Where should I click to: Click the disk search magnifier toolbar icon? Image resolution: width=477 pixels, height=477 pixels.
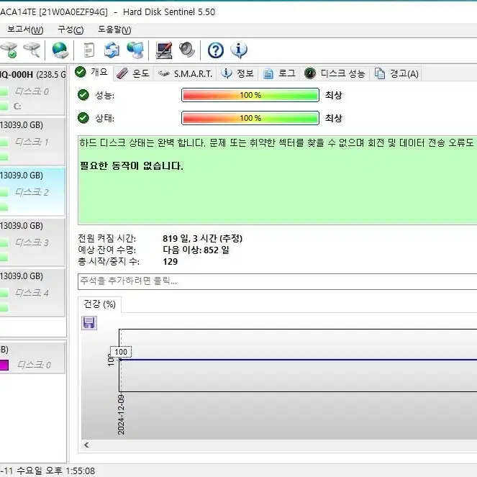point(32,50)
